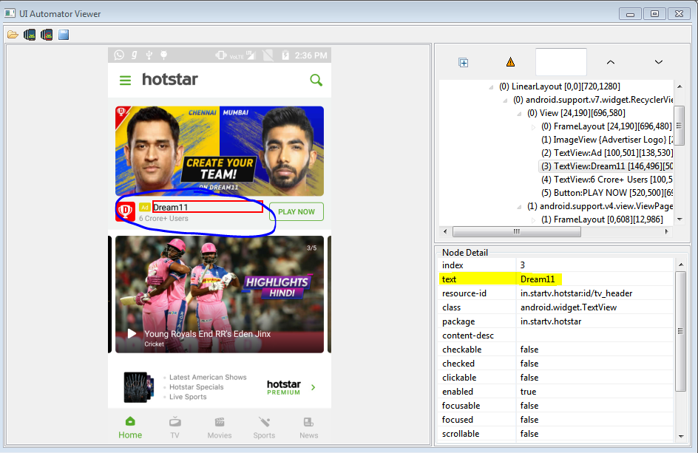Jump to previous search result chevron
The image size is (698, 453).
click(x=611, y=63)
